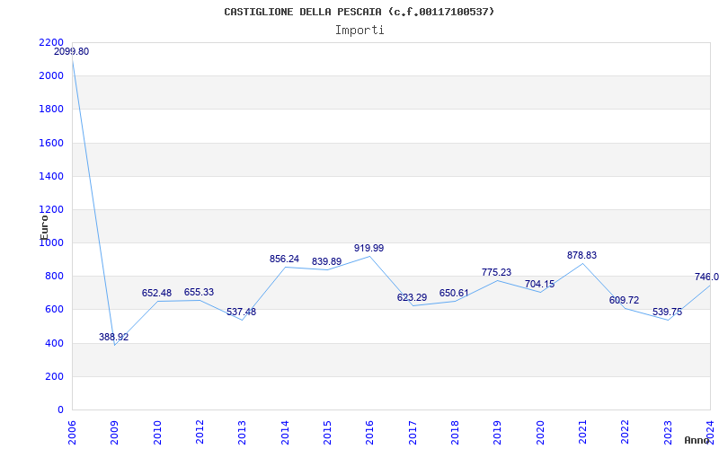Click the 919.99 peak value label
Viewport: 719px width, 449px height.
click(369, 249)
